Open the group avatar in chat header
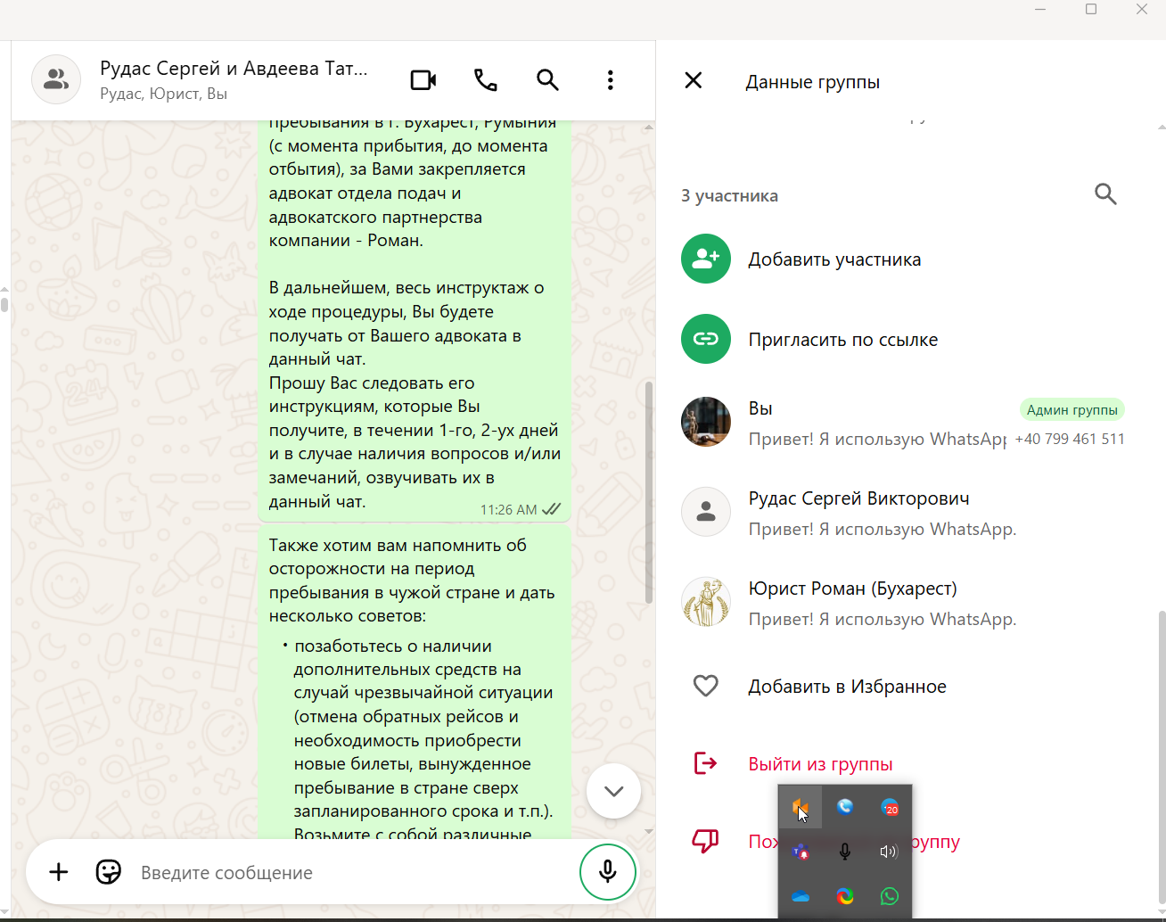The image size is (1166, 922). pyautogui.click(x=56, y=79)
